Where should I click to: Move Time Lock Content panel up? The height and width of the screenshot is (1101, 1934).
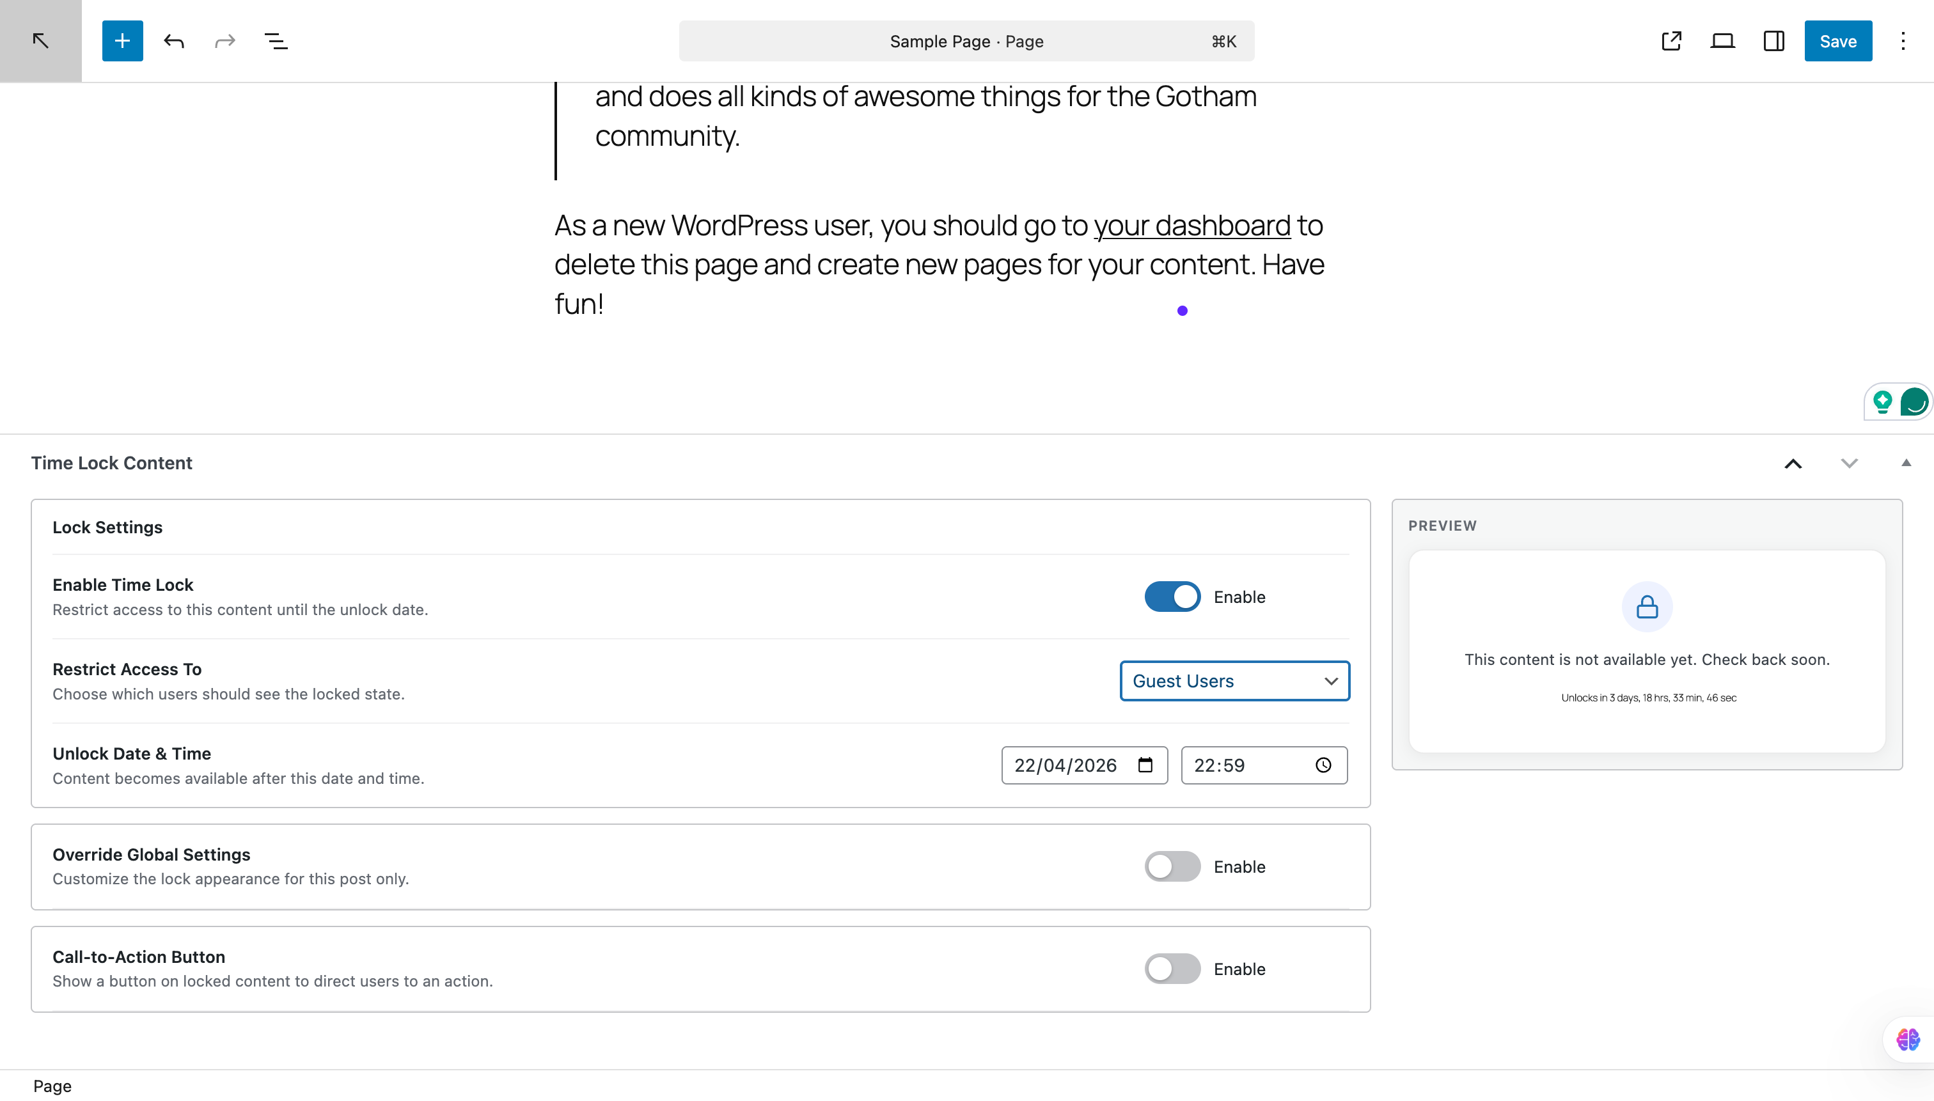click(x=1793, y=464)
